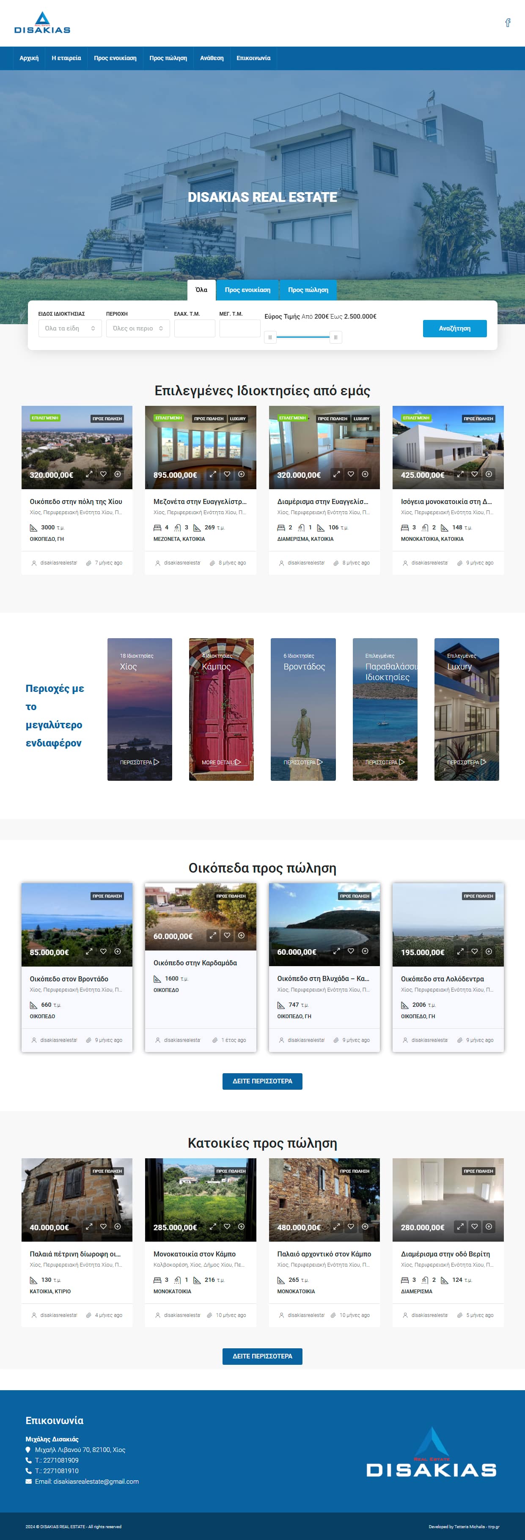
Task: Expand preview icon on the 425.000,00€ listing
Action: (460, 474)
